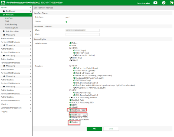Collapse the System menu chevron
The height and width of the screenshot is (137, 174).
coord(30,8)
